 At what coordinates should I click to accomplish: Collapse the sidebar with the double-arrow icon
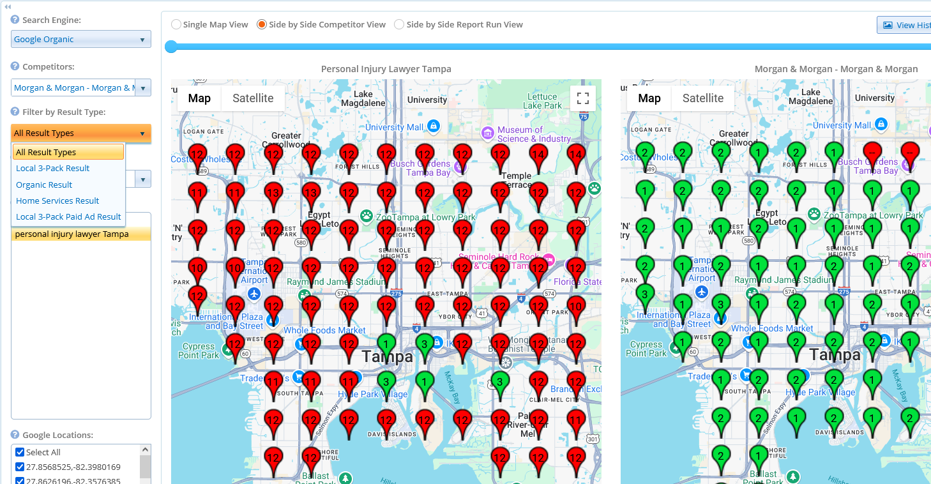(x=8, y=6)
